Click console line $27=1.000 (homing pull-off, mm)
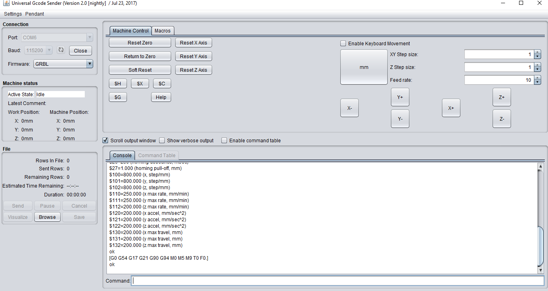The width and height of the screenshot is (548, 291). (145, 168)
